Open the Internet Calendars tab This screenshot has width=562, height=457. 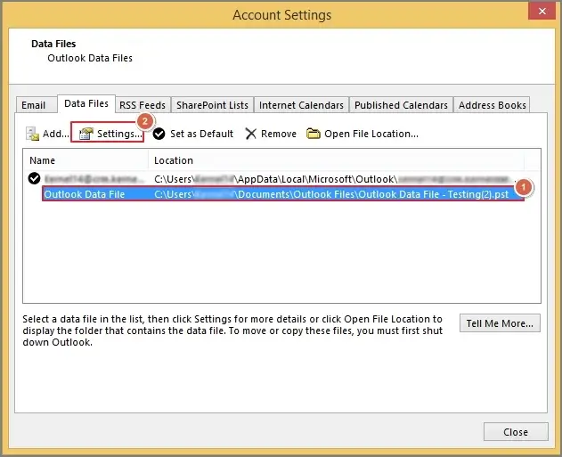click(x=301, y=105)
